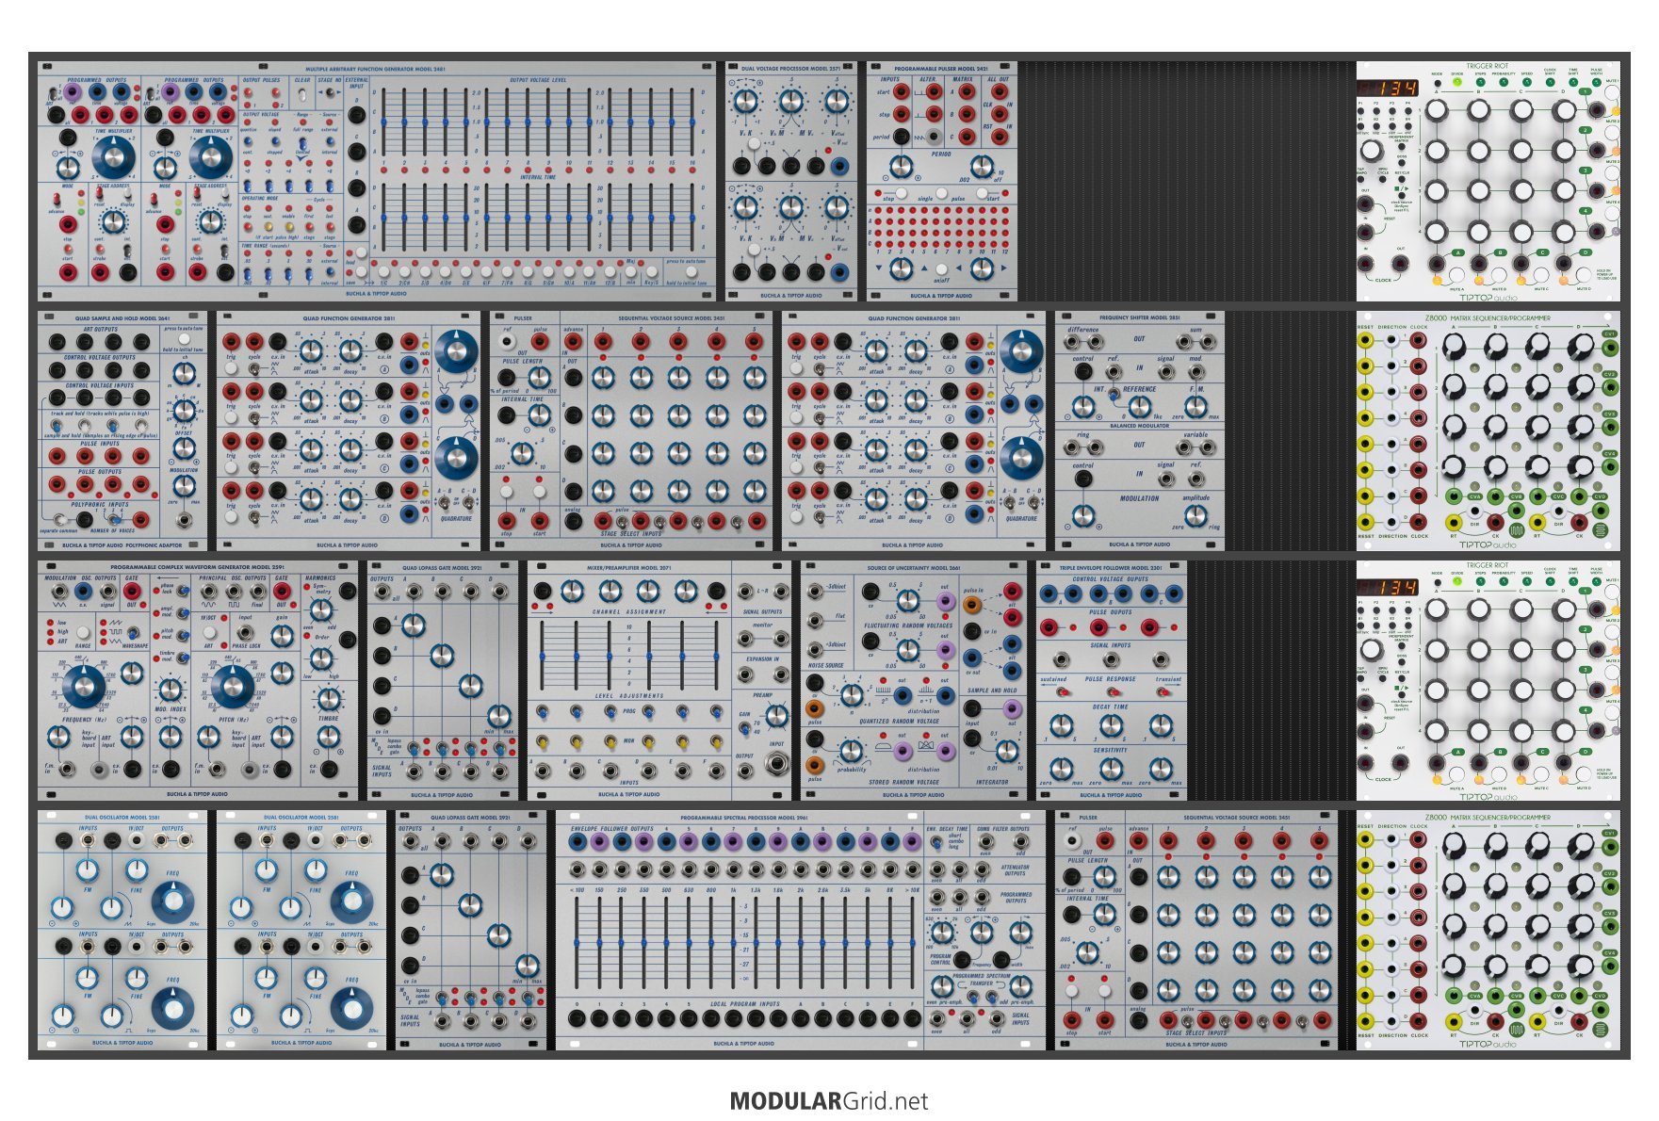Toggle channel A mode switch on third-row Lopass Gate

point(415,750)
